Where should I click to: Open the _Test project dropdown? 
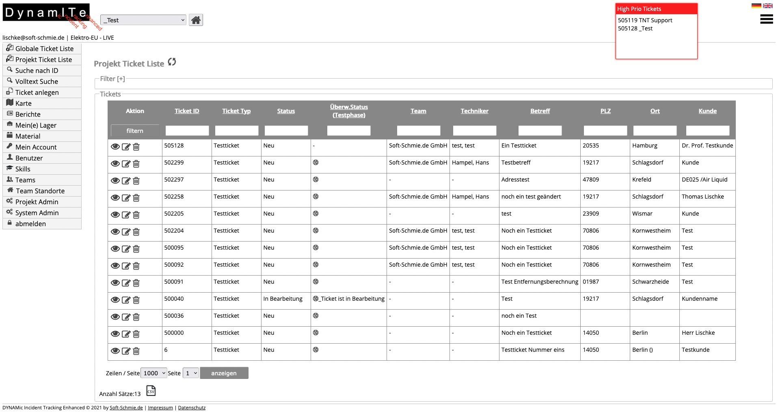[143, 19]
